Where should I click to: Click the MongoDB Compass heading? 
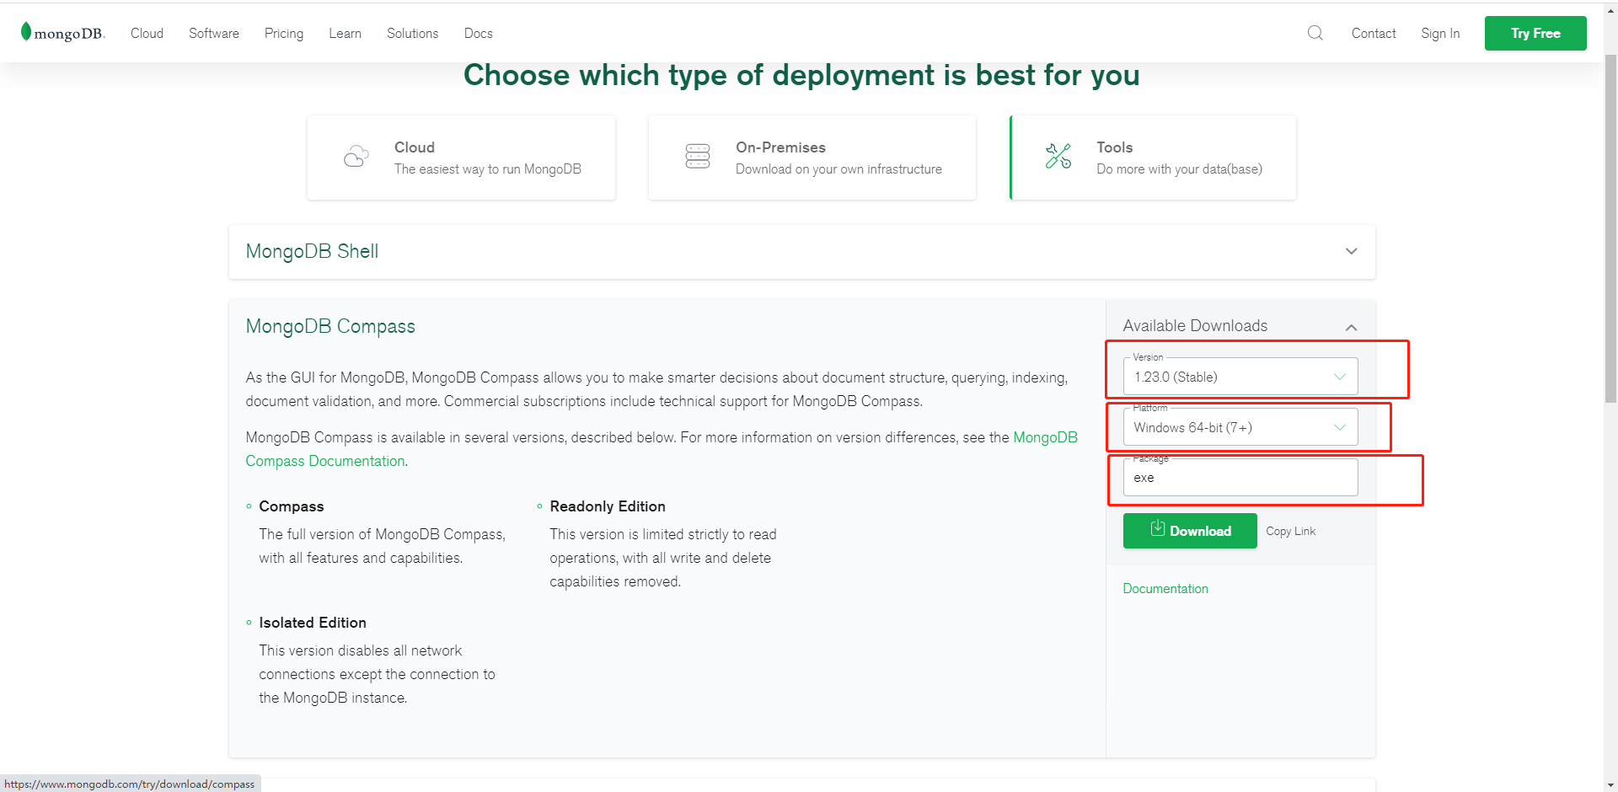click(330, 326)
